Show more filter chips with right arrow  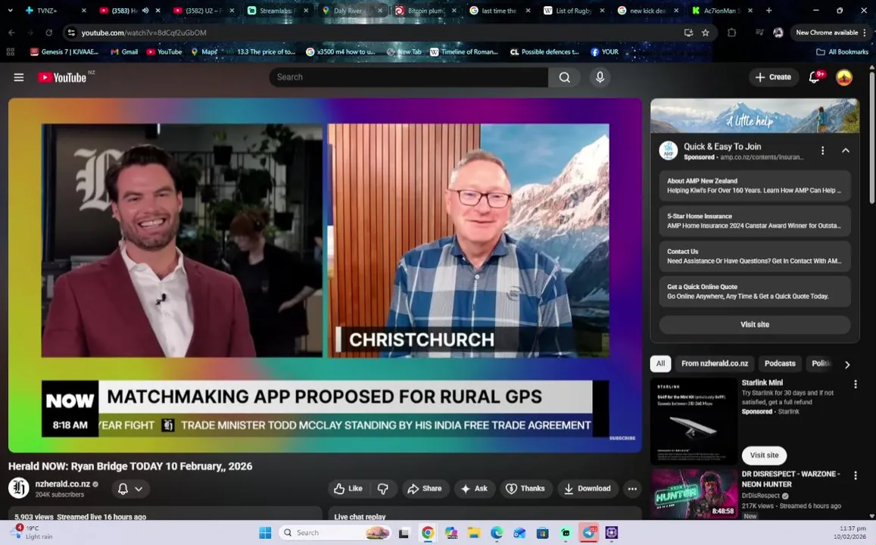847,364
